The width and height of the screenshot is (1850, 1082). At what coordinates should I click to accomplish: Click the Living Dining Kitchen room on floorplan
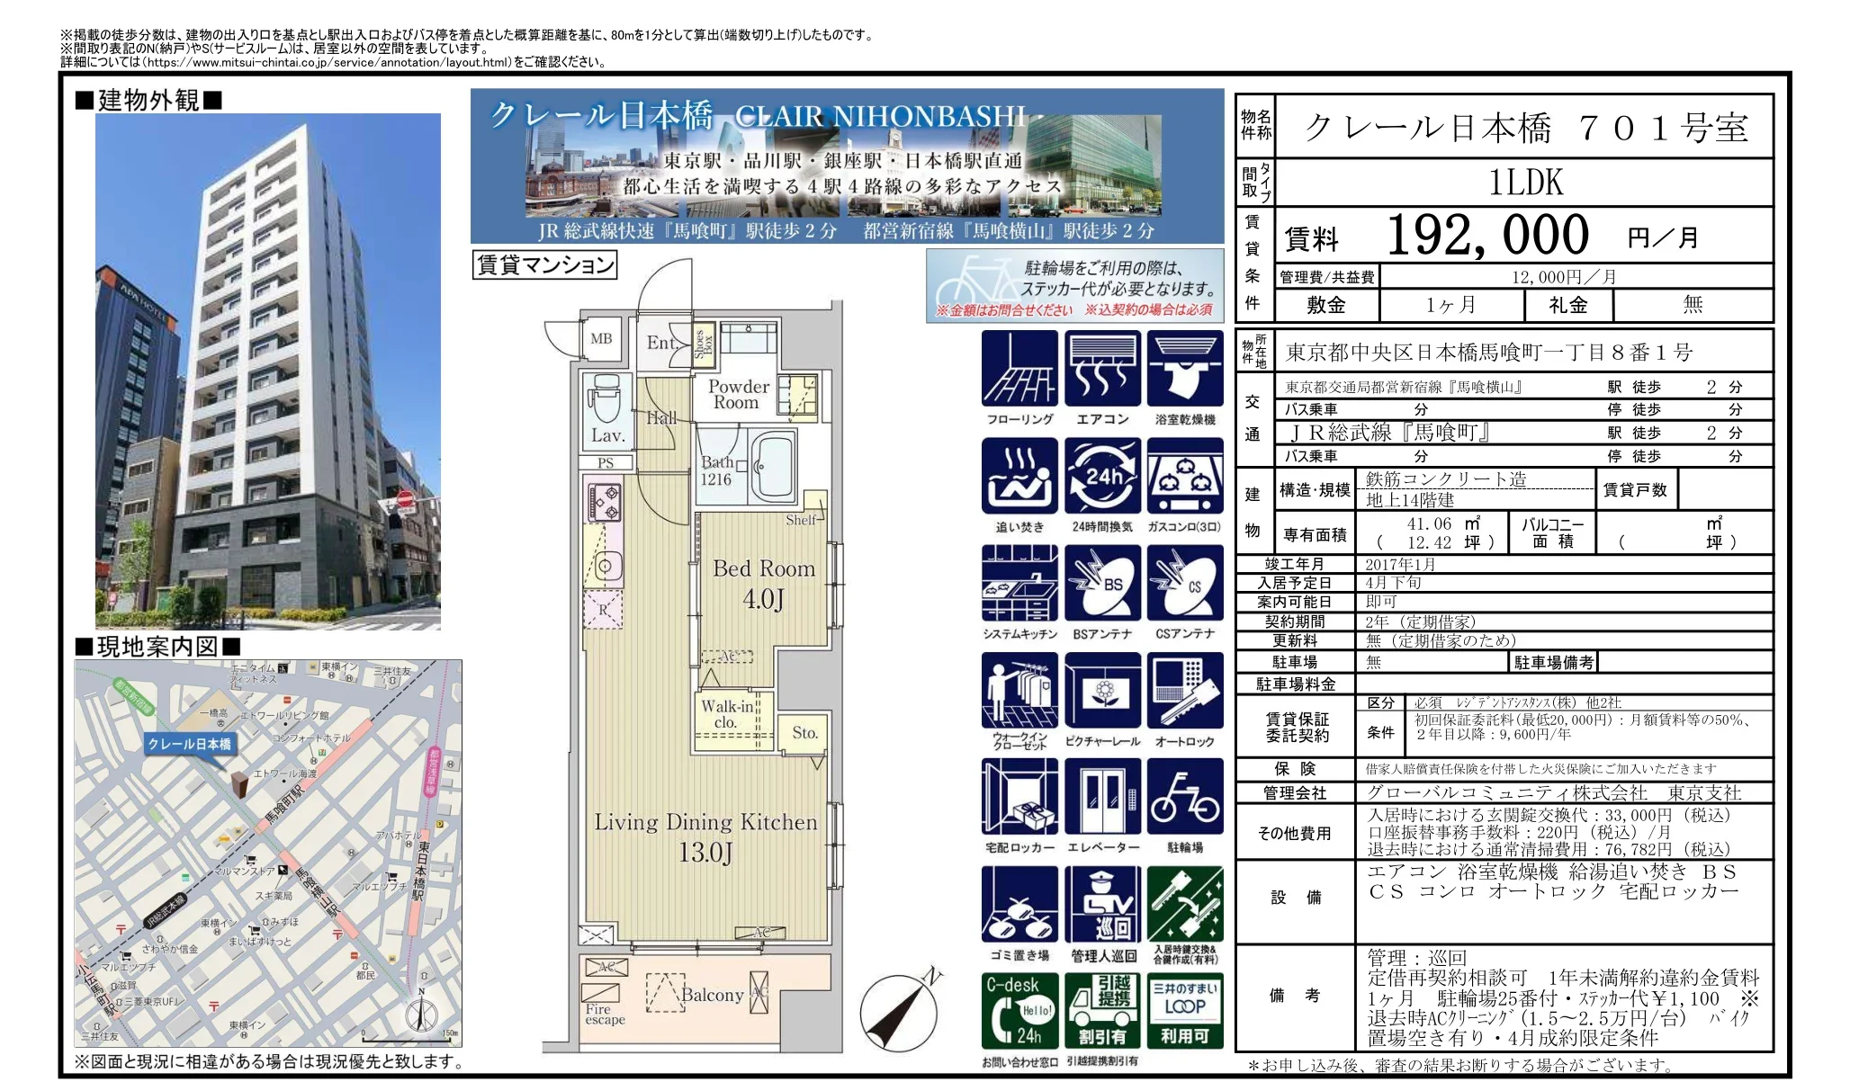[705, 836]
